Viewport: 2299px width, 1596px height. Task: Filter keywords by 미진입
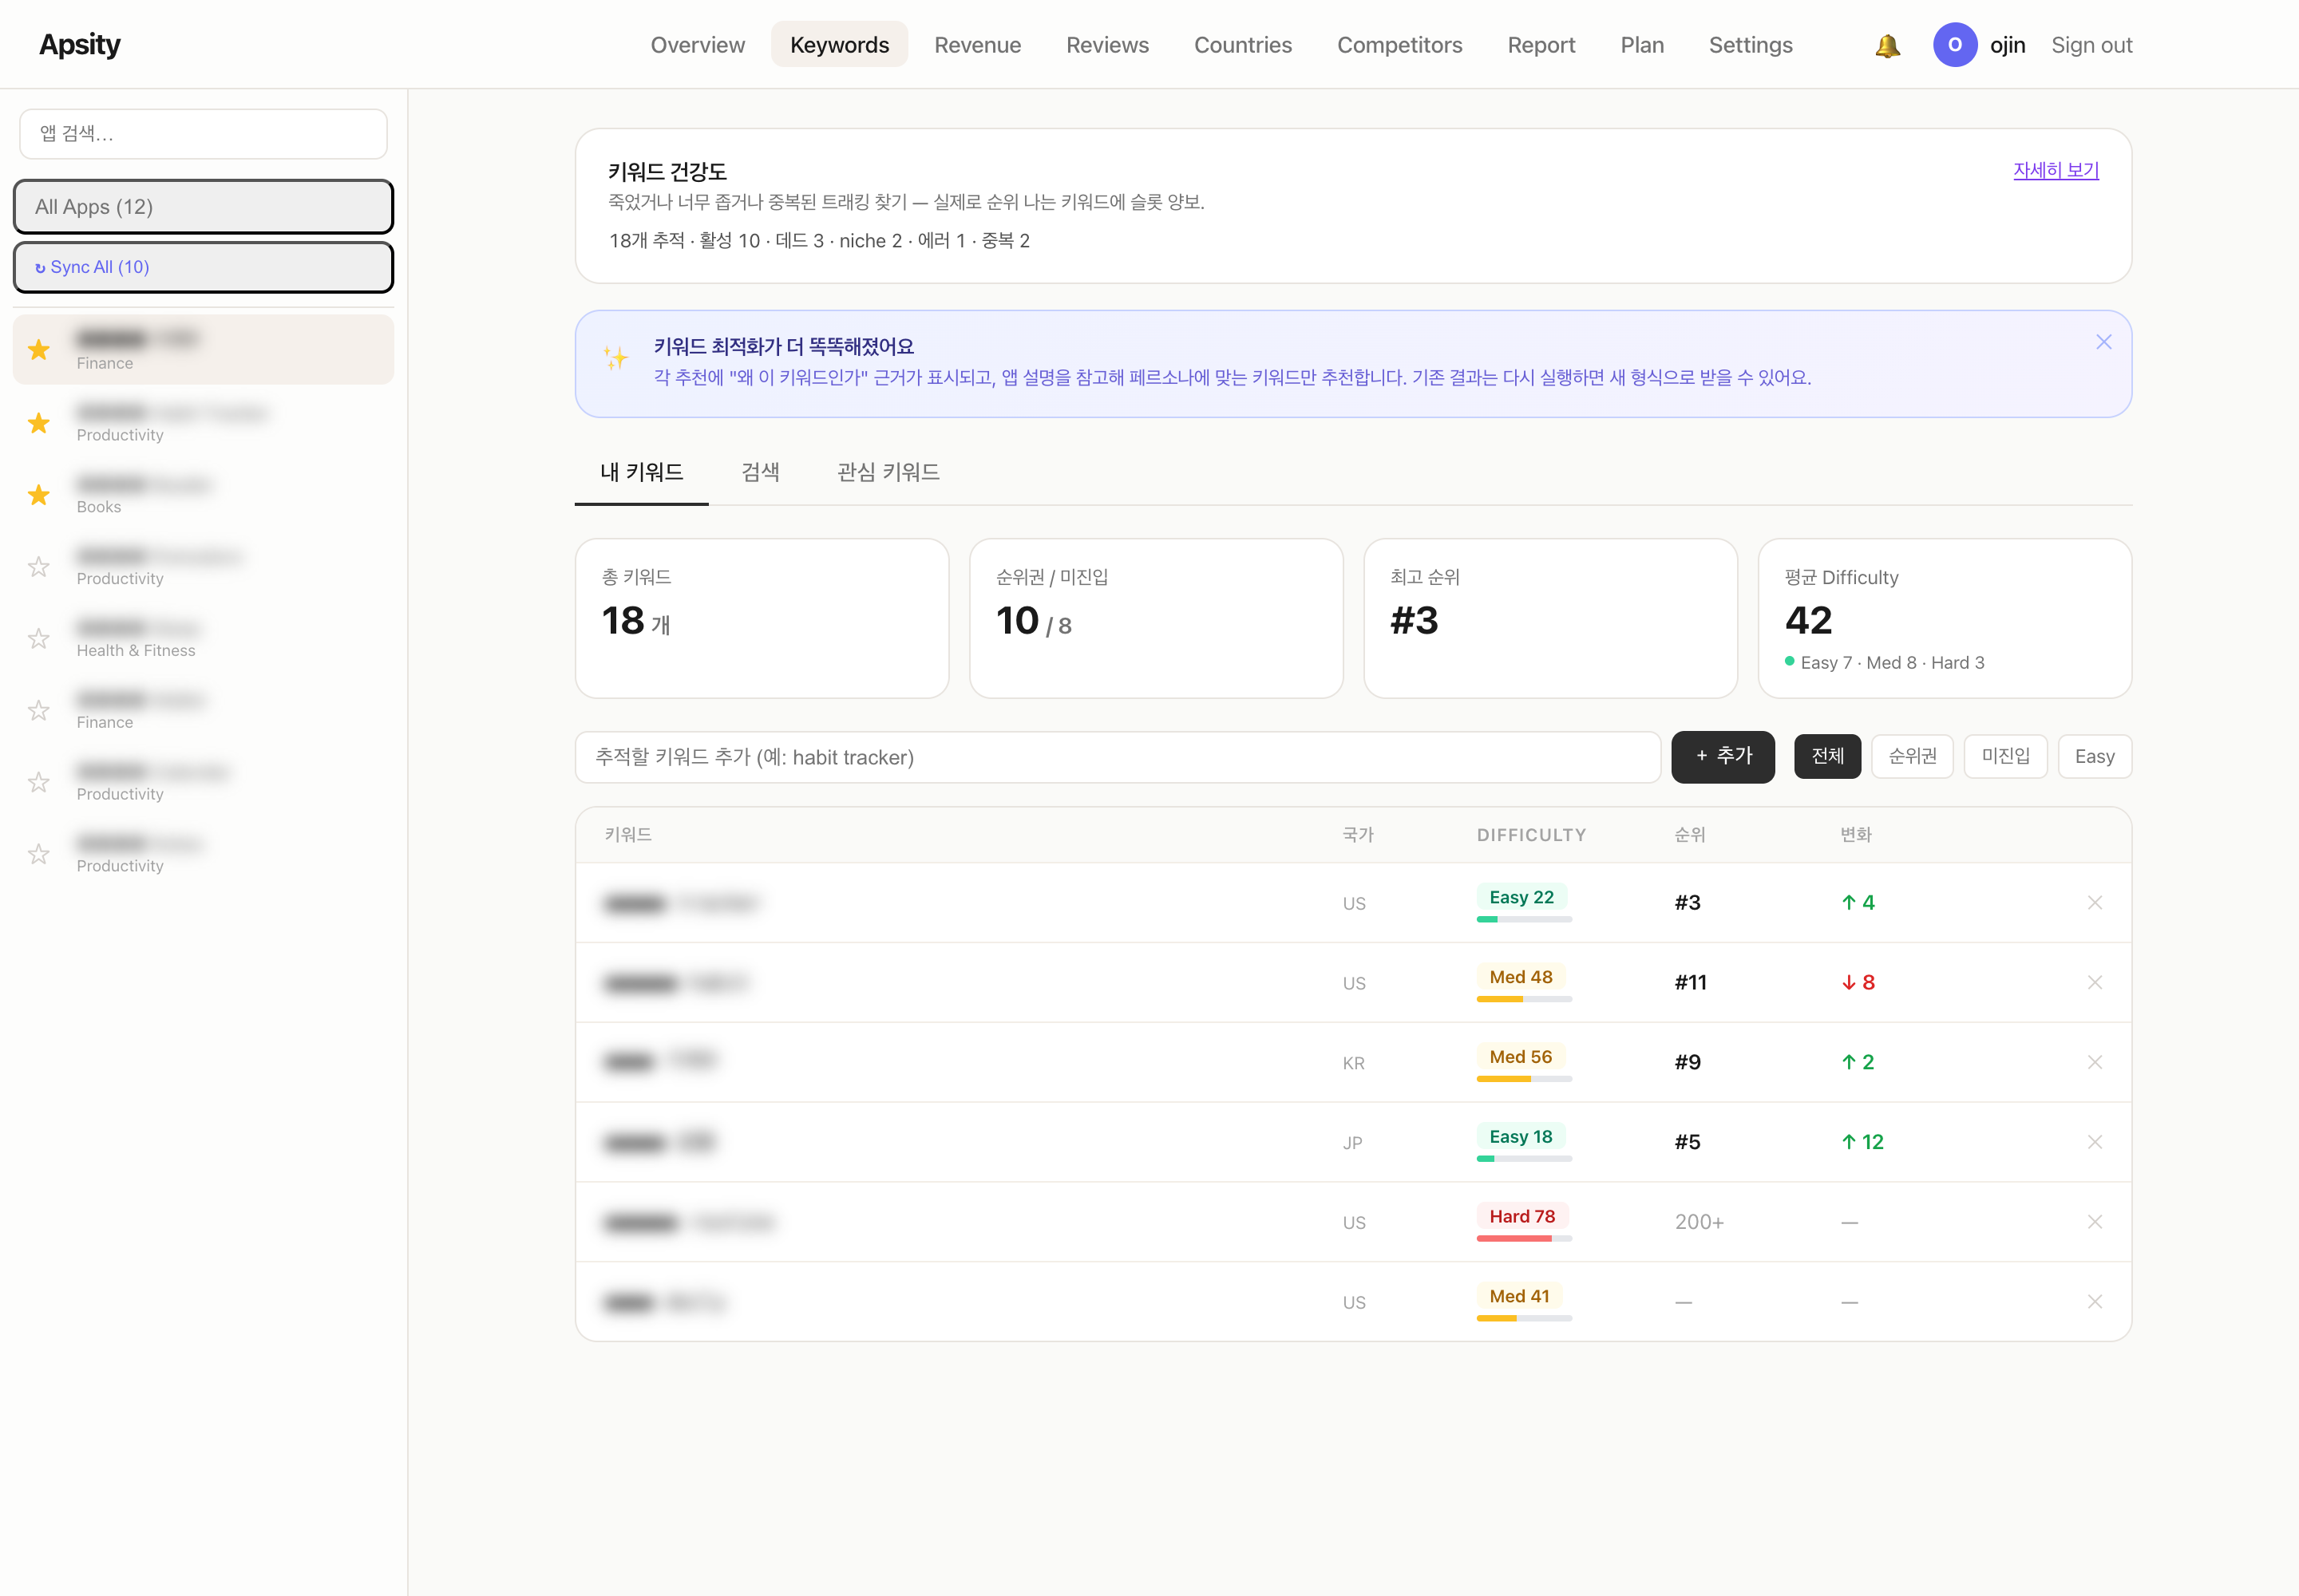[2005, 757]
